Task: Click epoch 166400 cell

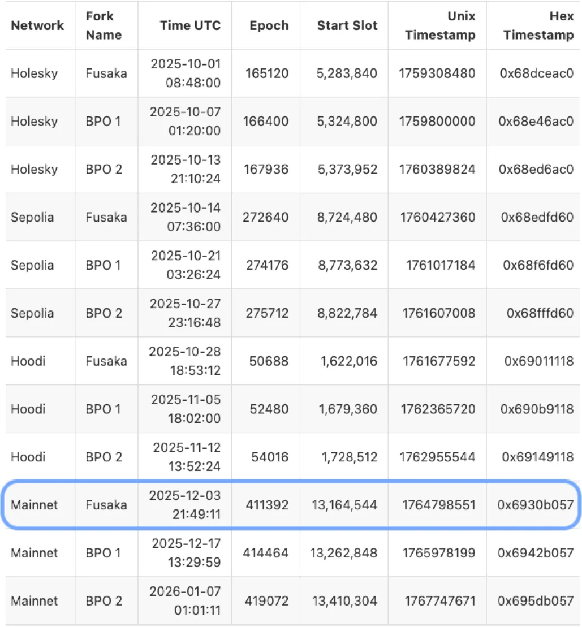Action: click(x=266, y=122)
